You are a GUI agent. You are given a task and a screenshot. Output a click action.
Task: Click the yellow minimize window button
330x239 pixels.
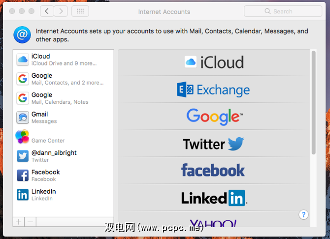[22, 11]
